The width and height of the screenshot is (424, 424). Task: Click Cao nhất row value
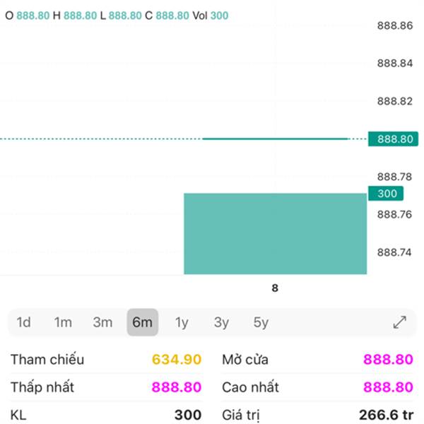(388, 387)
